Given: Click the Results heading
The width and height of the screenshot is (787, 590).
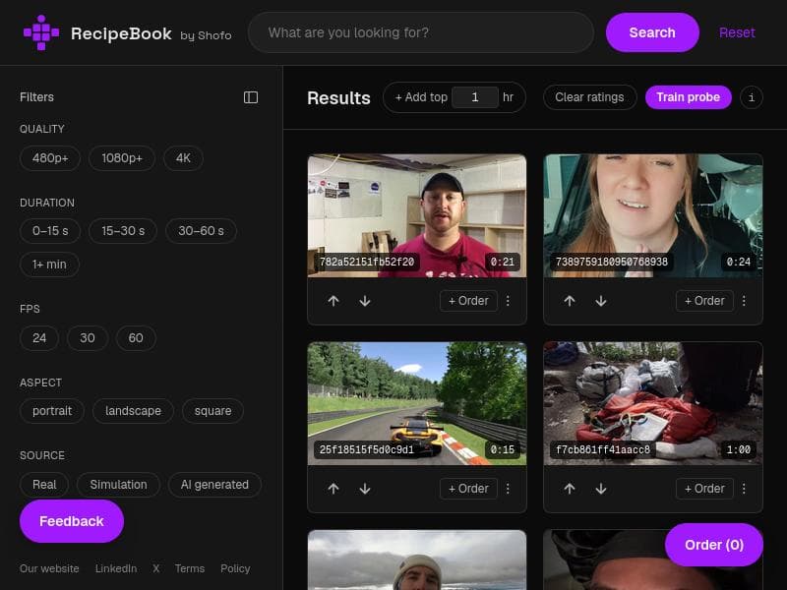Looking at the screenshot, I should pyautogui.click(x=338, y=97).
